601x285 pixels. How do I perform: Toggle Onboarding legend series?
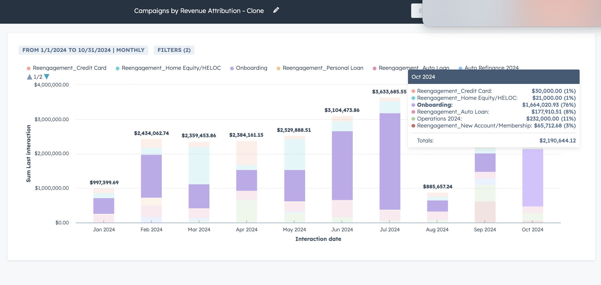[249, 68]
